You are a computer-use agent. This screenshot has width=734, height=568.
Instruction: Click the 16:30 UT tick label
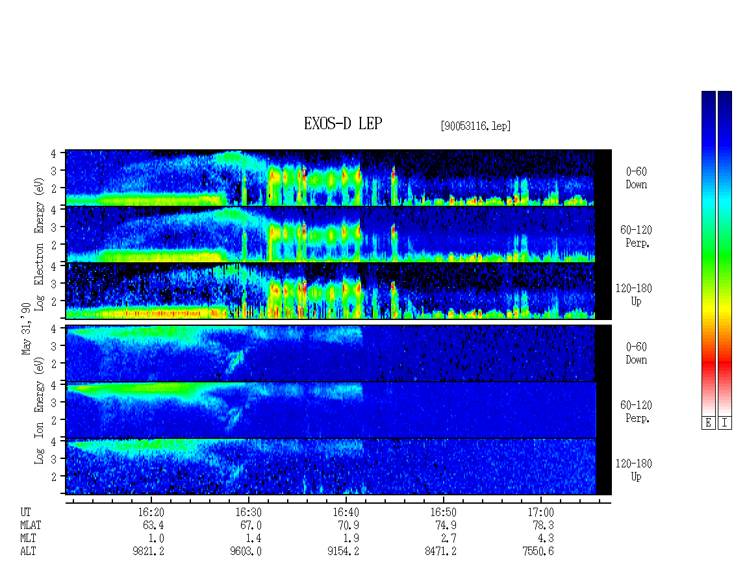[248, 512]
